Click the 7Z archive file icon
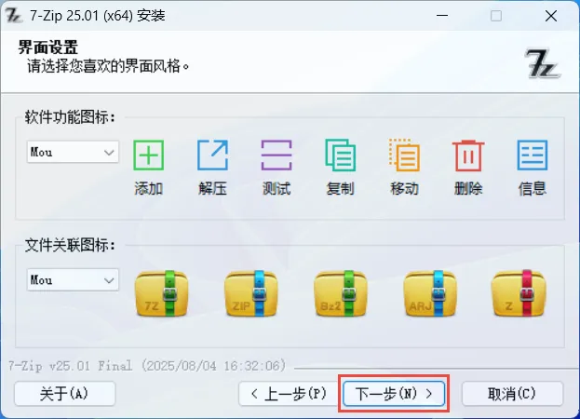580x419 pixels. [162, 293]
